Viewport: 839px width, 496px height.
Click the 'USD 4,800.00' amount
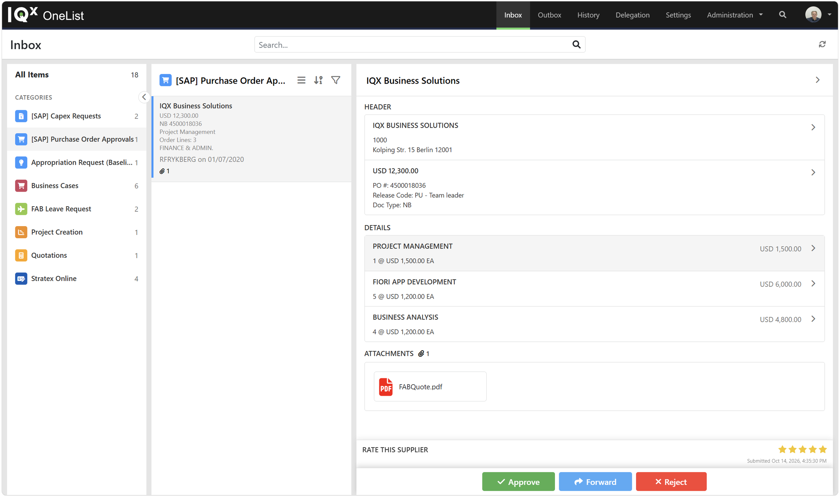click(780, 319)
